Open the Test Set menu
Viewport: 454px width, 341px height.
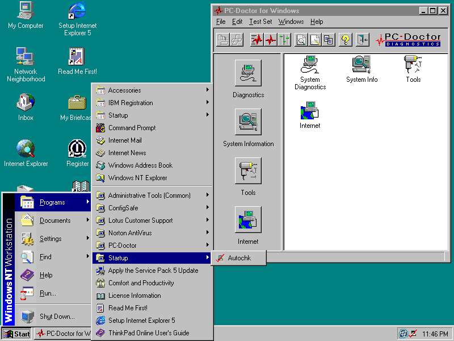(x=260, y=22)
